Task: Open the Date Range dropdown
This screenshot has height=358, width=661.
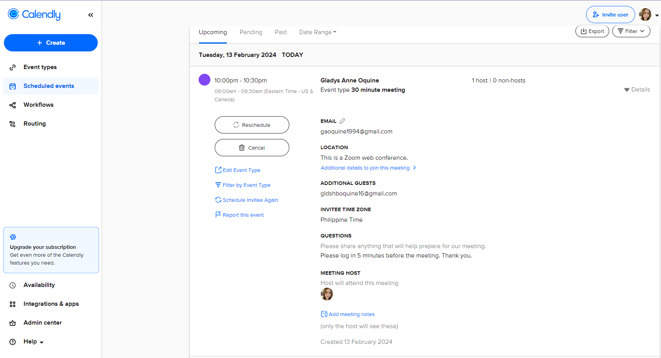Action: pyautogui.click(x=318, y=32)
